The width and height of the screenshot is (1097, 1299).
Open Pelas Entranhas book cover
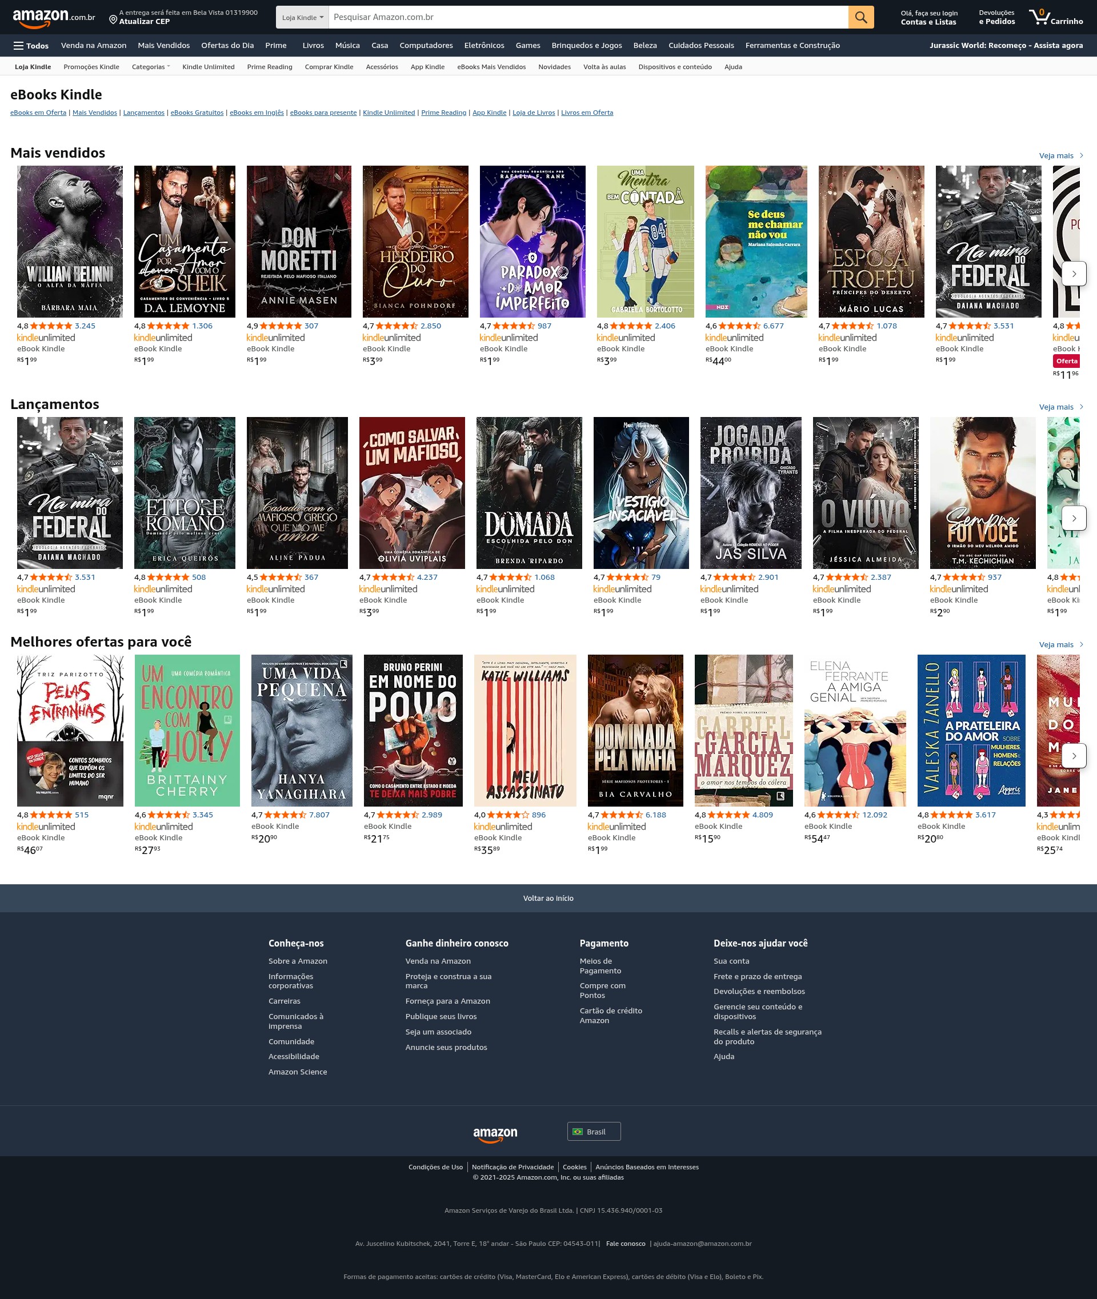pos(70,730)
